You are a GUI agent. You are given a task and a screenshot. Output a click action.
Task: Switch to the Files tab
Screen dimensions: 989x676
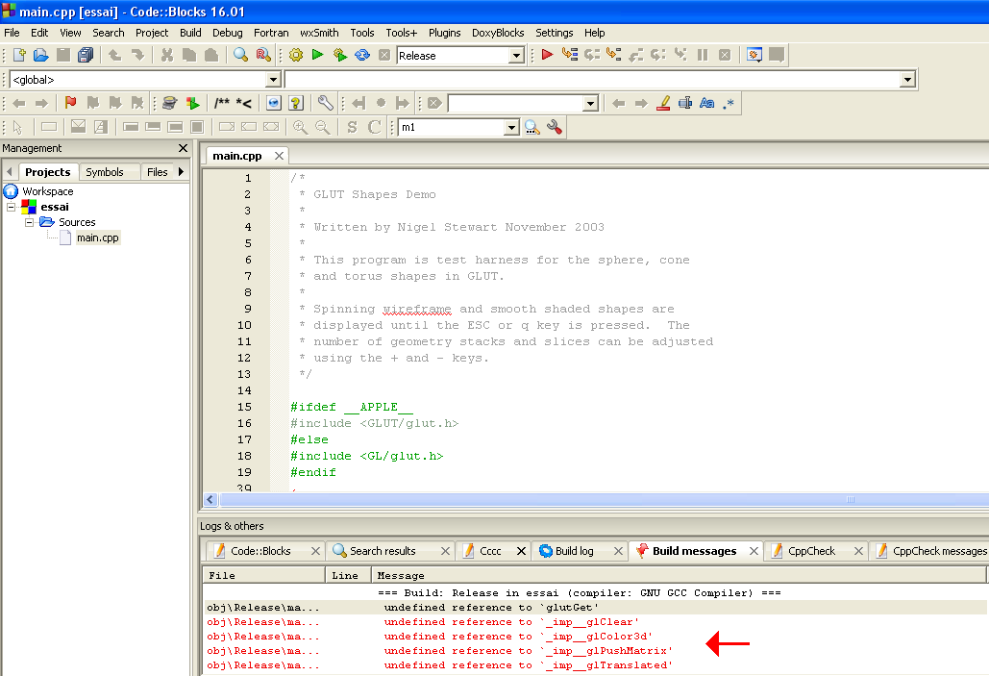(x=157, y=172)
